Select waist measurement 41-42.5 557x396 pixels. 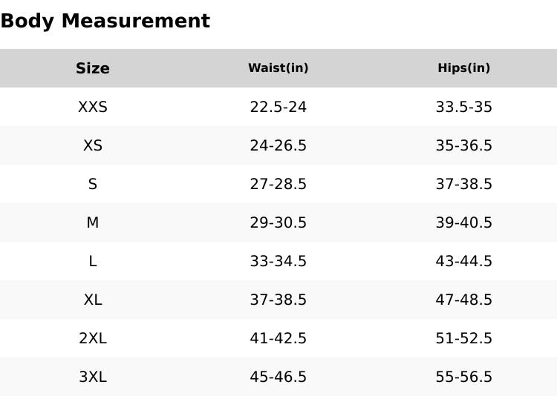(x=278, y=338)
